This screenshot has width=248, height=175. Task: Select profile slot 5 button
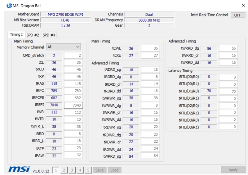point(88,170)
